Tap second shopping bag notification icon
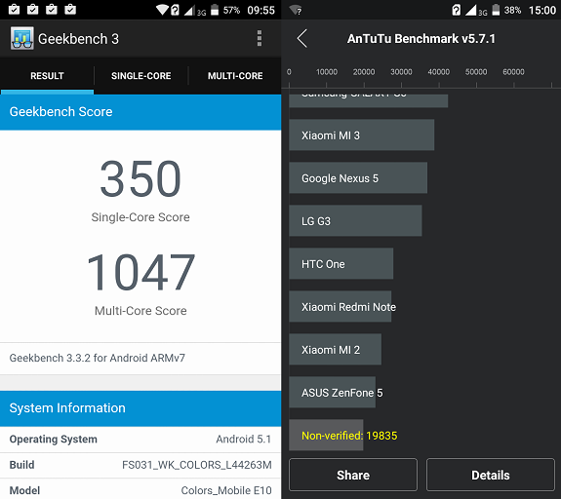The height and width of the screenshot is (499, 561). pos(32,10)
